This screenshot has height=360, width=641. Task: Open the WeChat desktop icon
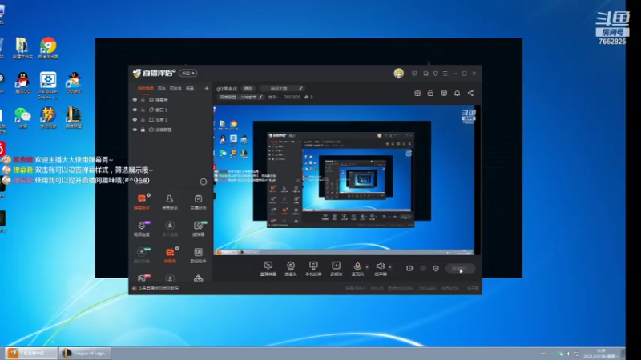(23, 118)
